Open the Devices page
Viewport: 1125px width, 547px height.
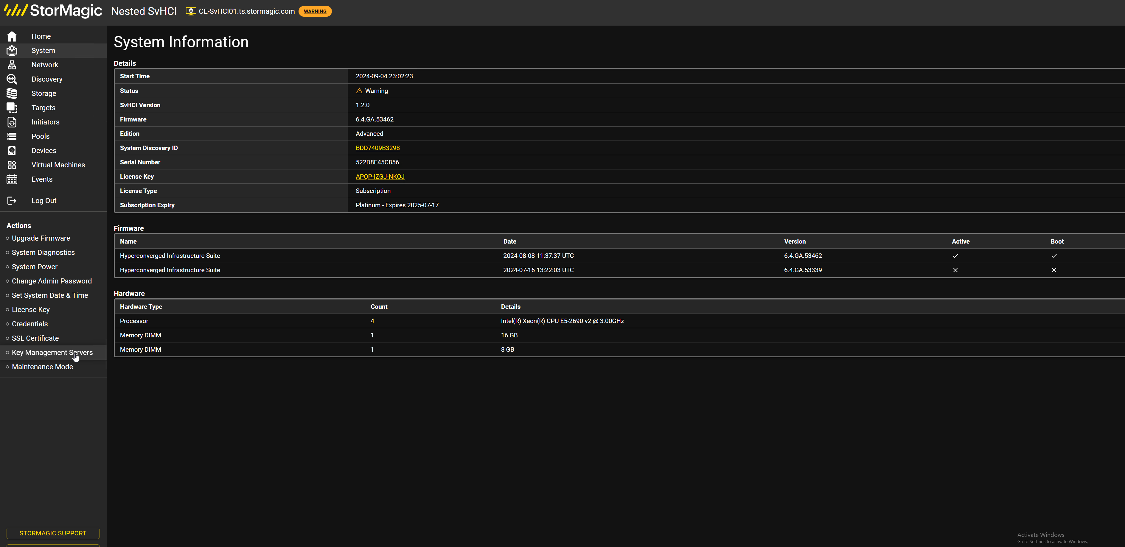[x=44, y=151]
